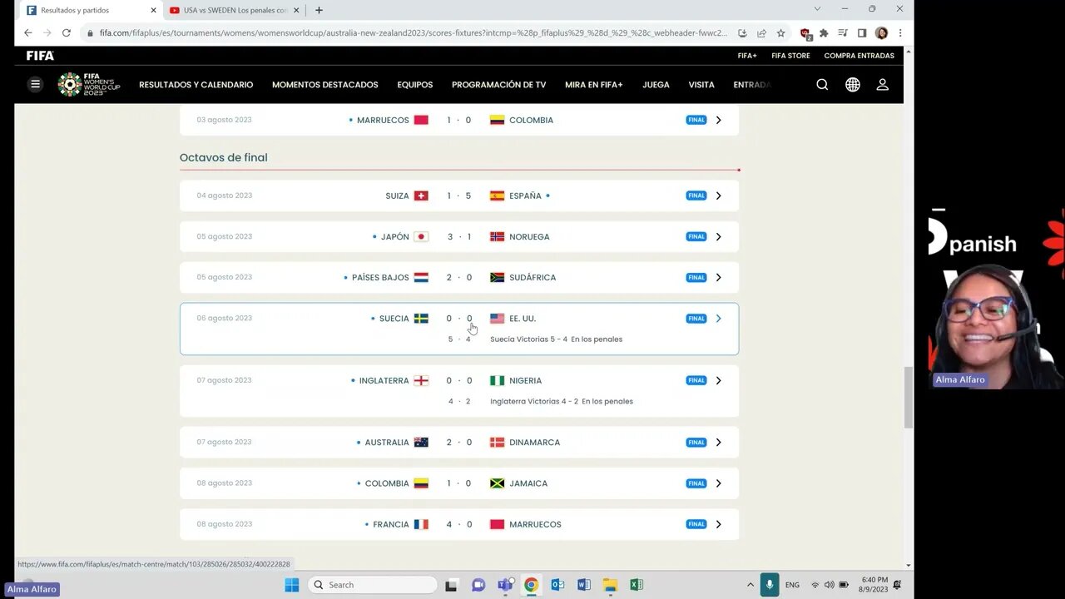Click the share page icon in address bar
The height and width of the screenshot is (599, 1065).
(x=761, y=33)
